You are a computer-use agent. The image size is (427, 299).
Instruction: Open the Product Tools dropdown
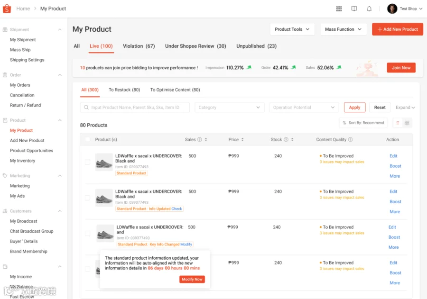coord(292,29)
